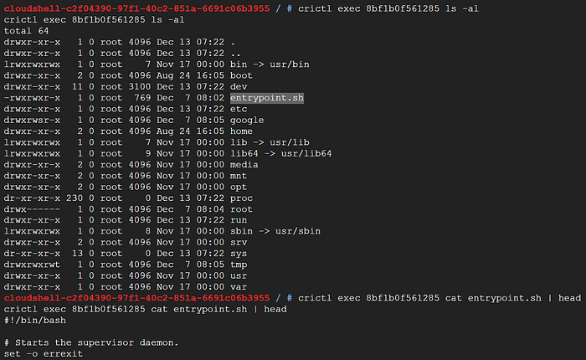Click the google directory entry

pyautogui.click(x=247, y=121)
